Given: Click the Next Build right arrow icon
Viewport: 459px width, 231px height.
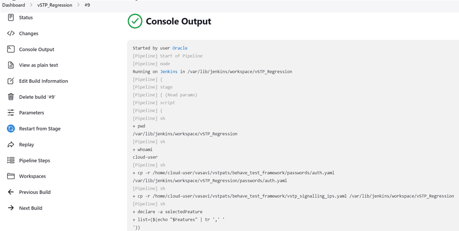Looking at the screenshot, I should [x=11, y=208].
